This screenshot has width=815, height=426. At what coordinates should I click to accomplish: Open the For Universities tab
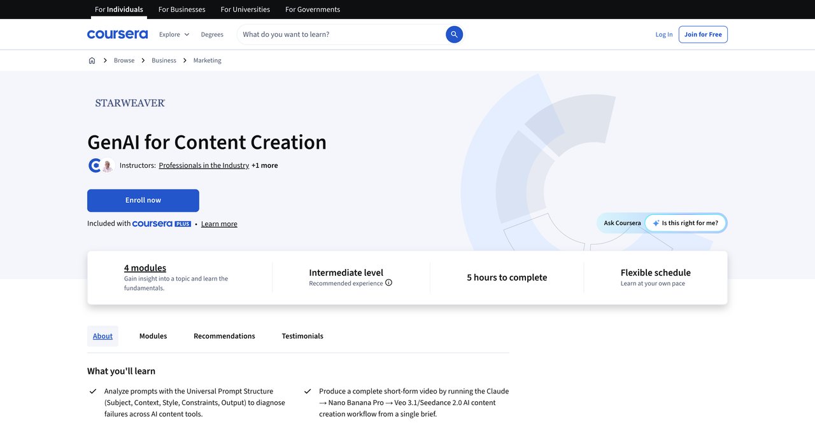click(x=245, y=10)
